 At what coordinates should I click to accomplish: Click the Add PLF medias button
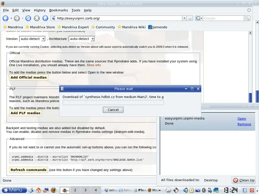pos(26,113)
